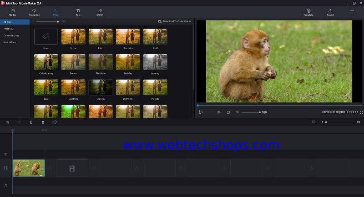Apply the FilmGrain effect
The image size is (364, 197).
tap(101, 62)
